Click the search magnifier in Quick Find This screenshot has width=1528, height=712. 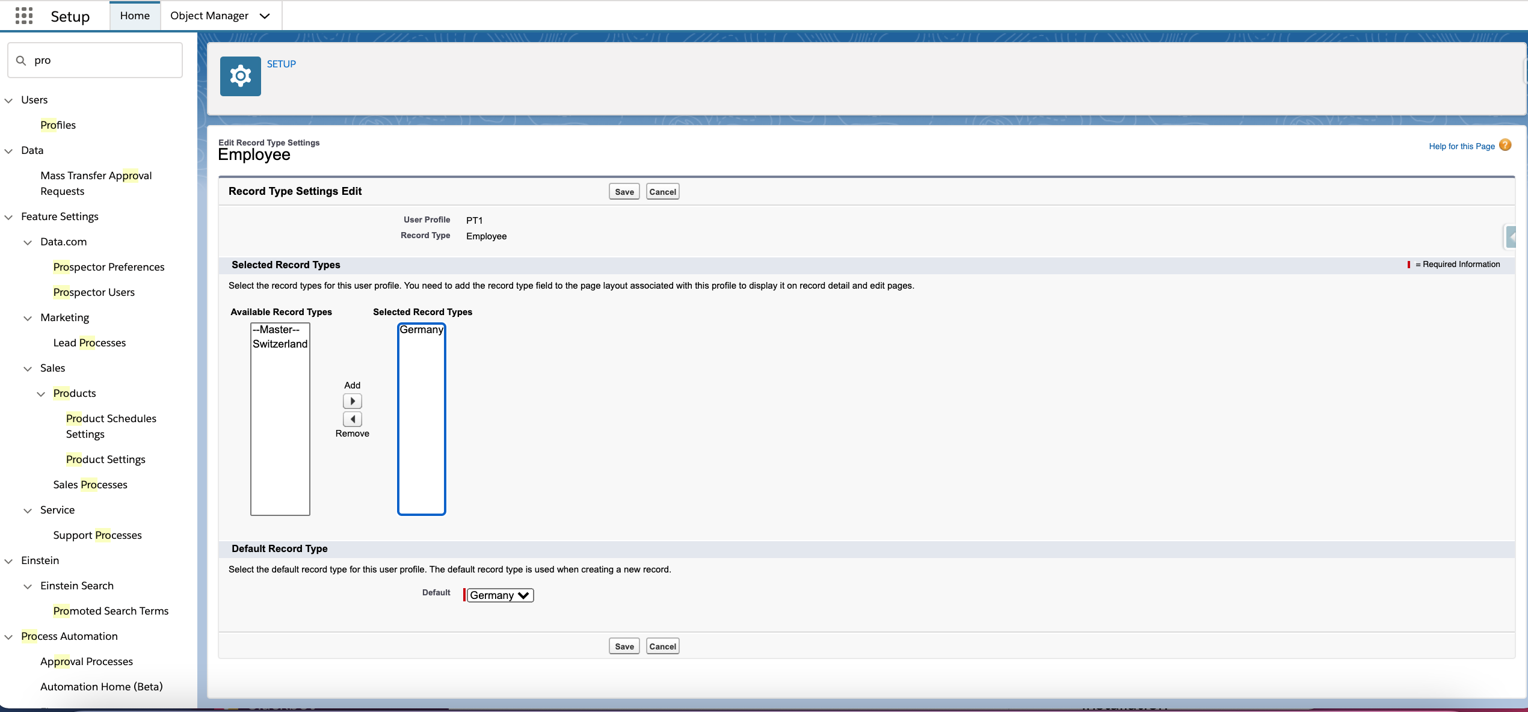pyautogui.click(x=21, y=60)
